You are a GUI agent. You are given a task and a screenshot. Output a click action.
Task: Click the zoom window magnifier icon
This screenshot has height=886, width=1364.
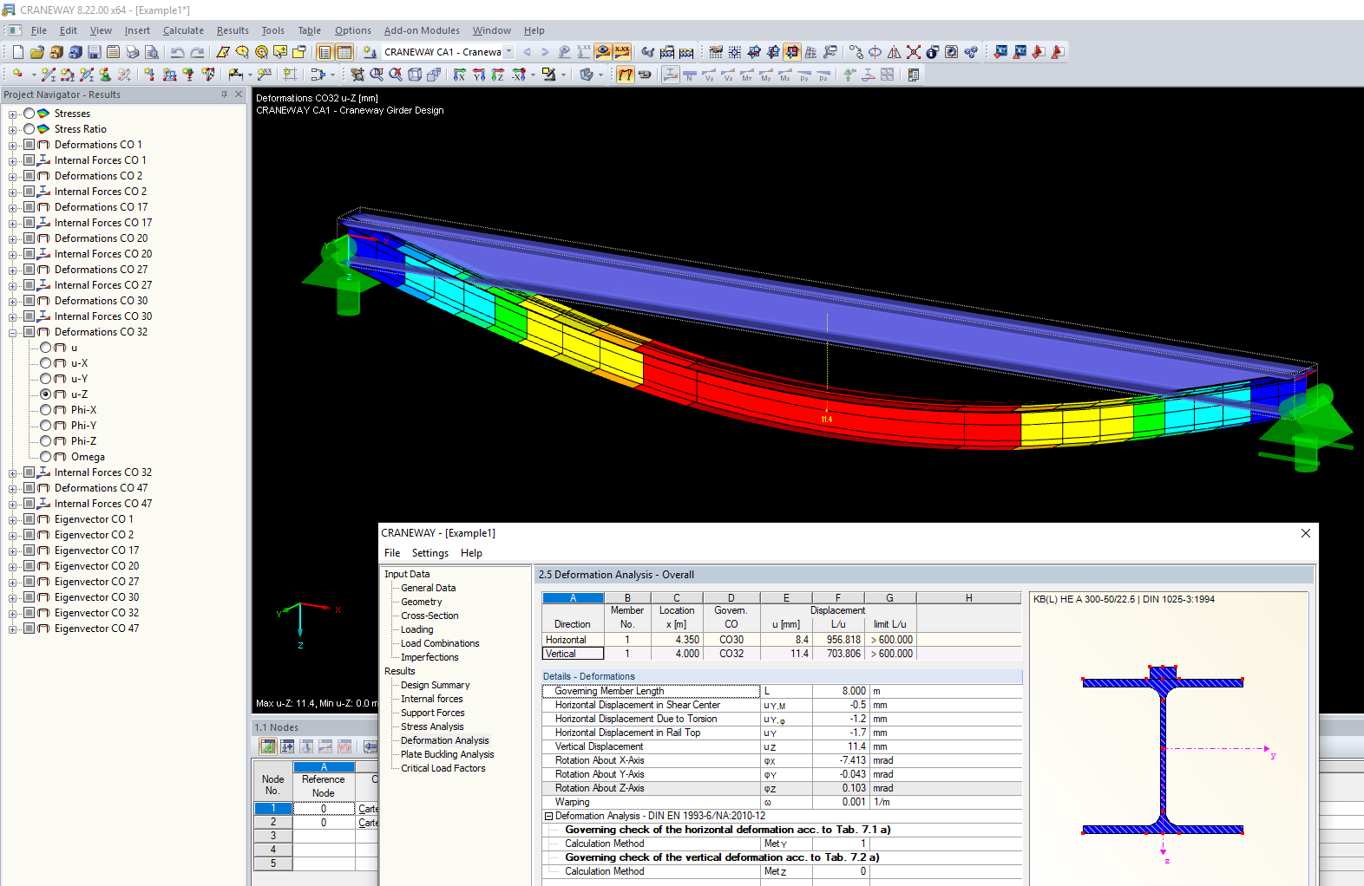(377, 75)
